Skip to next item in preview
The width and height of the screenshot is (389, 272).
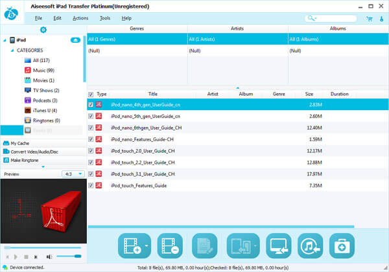pos(36,257)
